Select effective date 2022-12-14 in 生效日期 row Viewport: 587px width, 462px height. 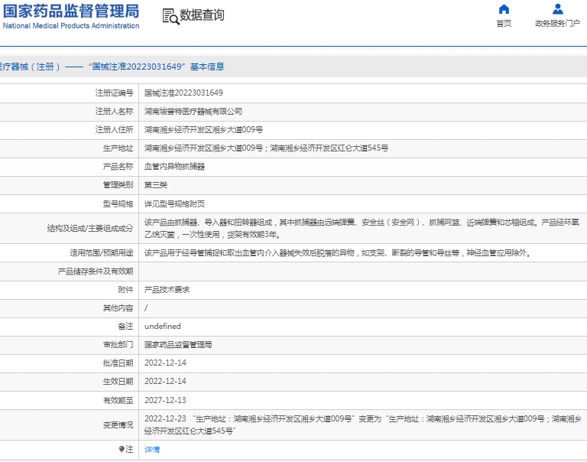pyautogui.click(x=165, y=382)
